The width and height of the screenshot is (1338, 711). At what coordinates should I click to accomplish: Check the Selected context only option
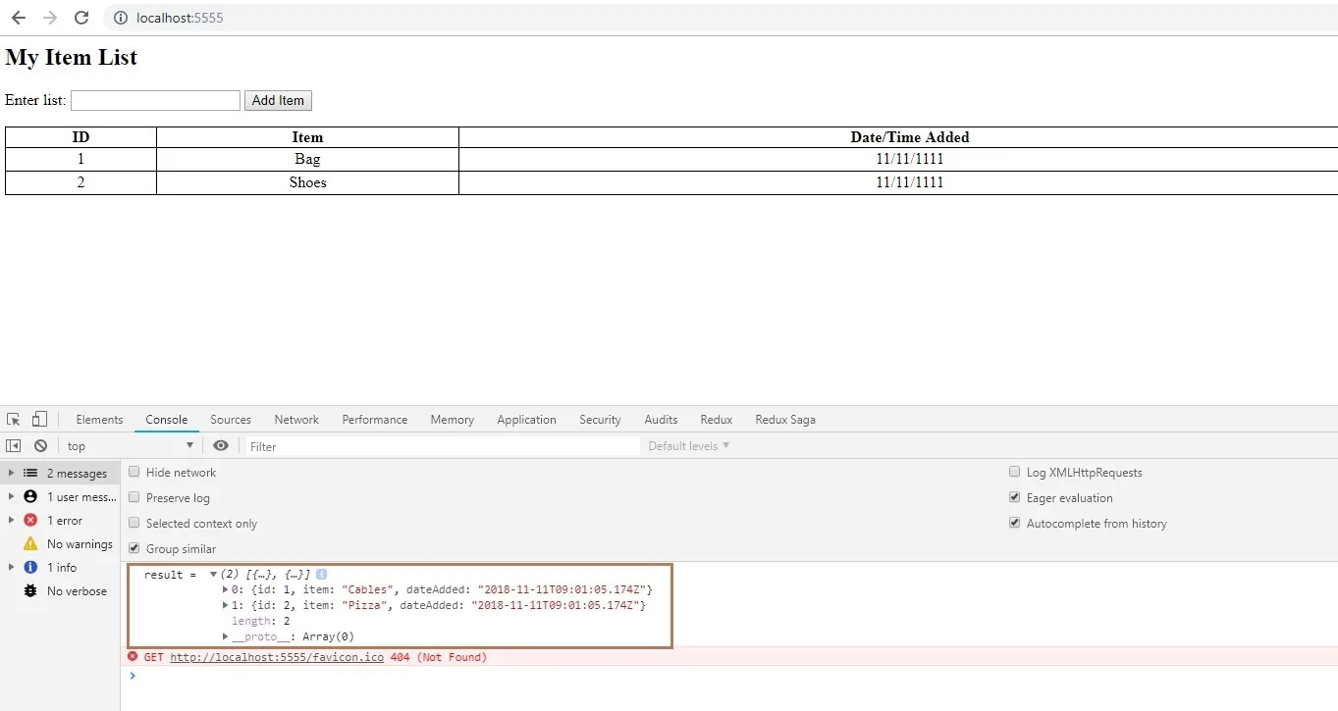pos(134,523)
